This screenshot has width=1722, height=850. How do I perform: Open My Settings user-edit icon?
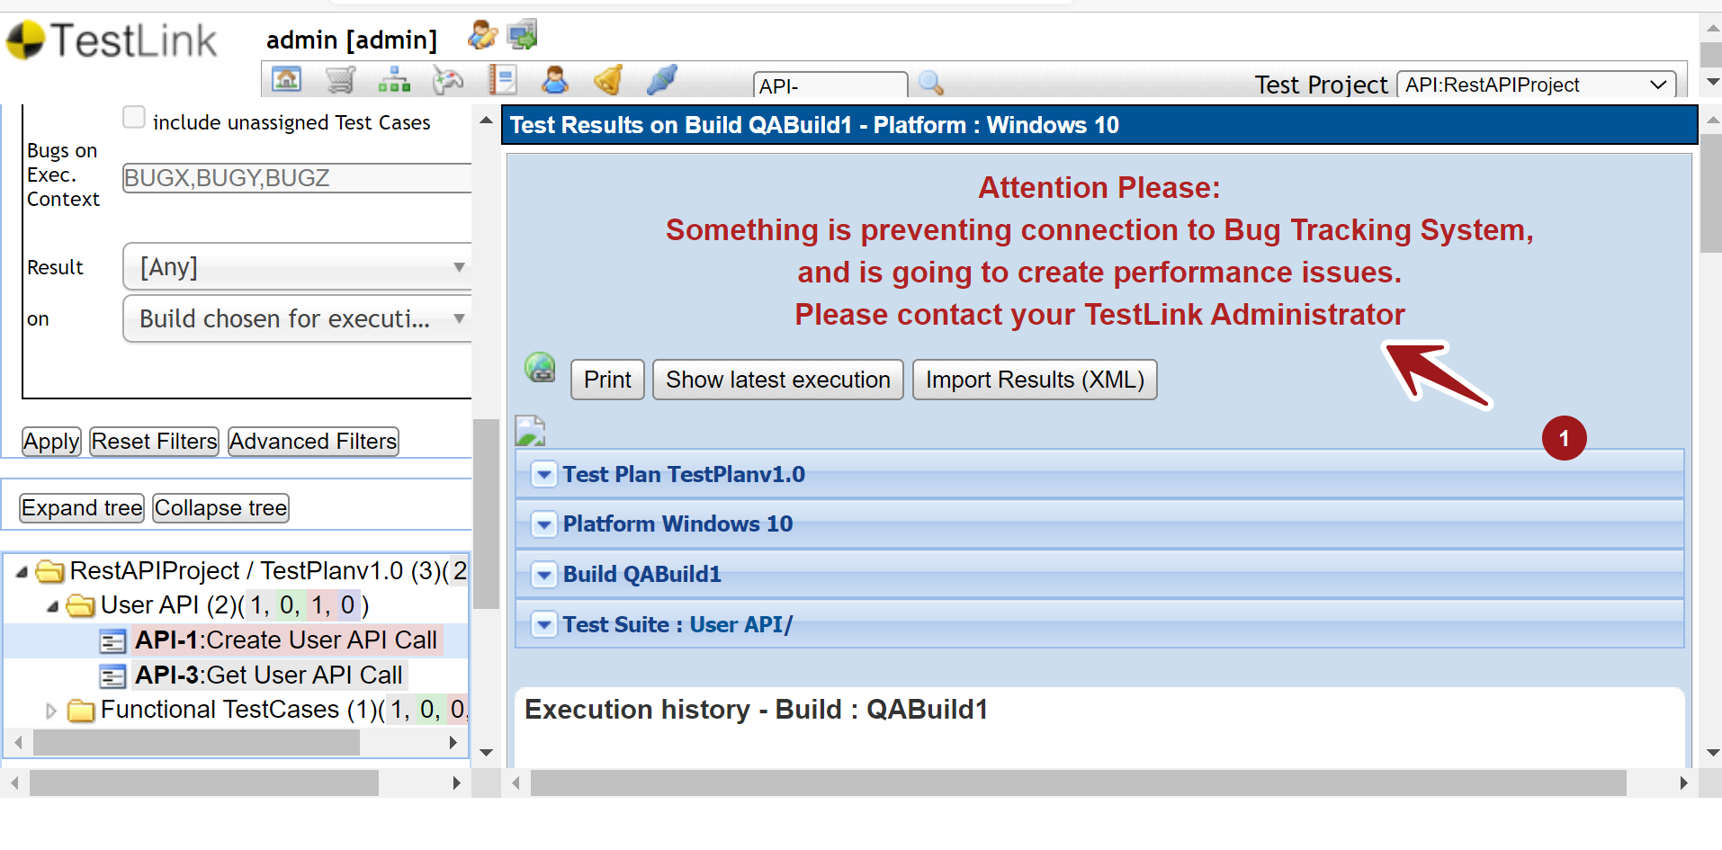pyautogui.click(x=482, y=36)
